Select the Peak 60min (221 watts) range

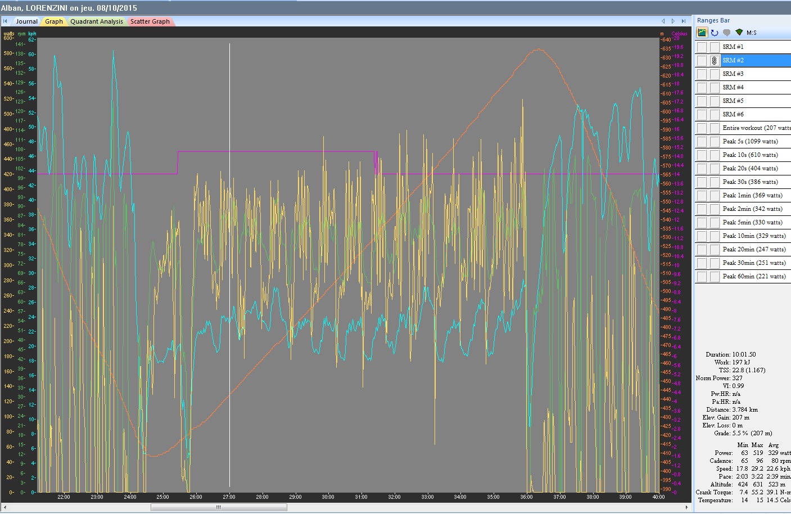coord(756,277)
